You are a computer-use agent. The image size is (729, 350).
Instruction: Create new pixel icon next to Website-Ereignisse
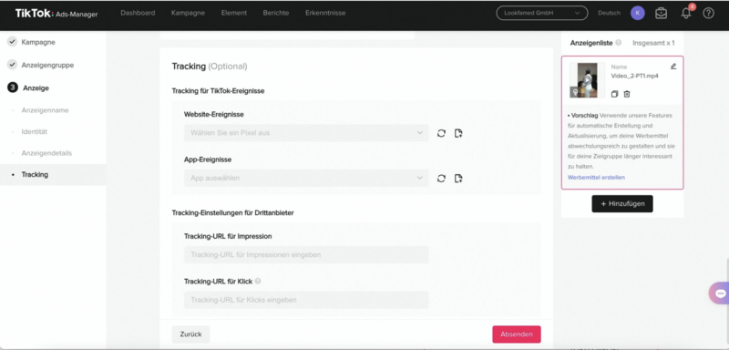458,133
